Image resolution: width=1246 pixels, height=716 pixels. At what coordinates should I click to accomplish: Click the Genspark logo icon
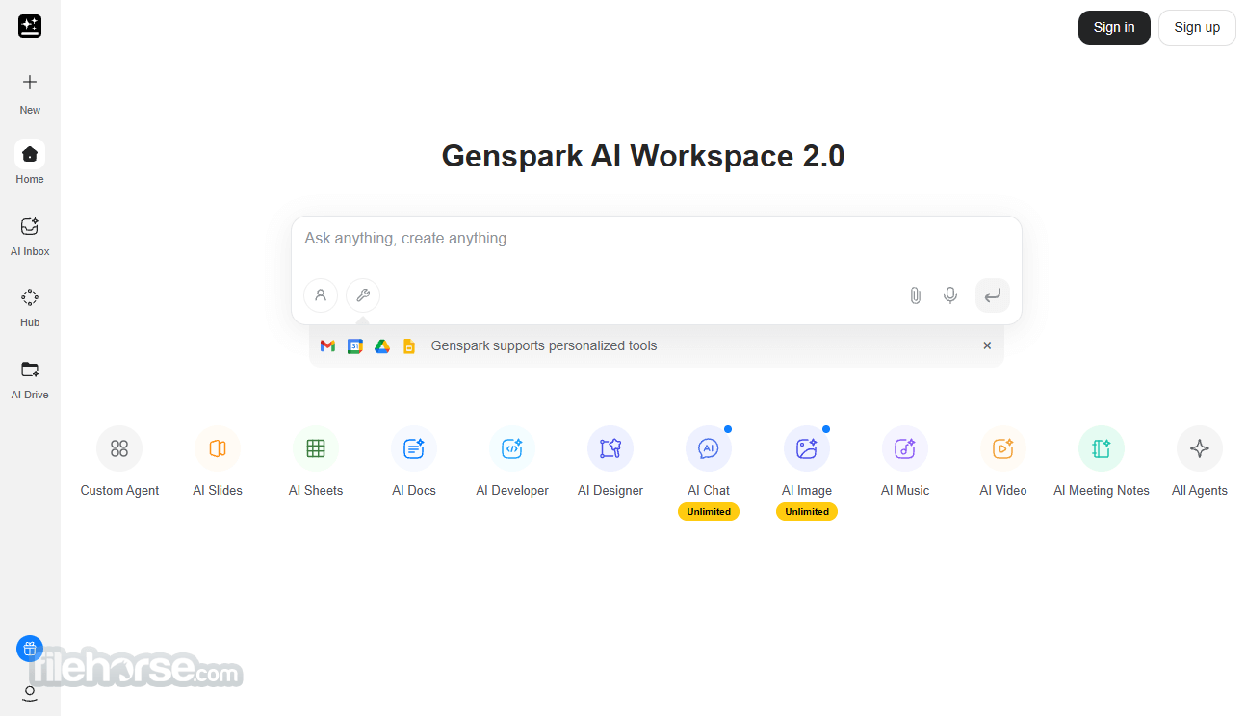[x=30, y=27]
